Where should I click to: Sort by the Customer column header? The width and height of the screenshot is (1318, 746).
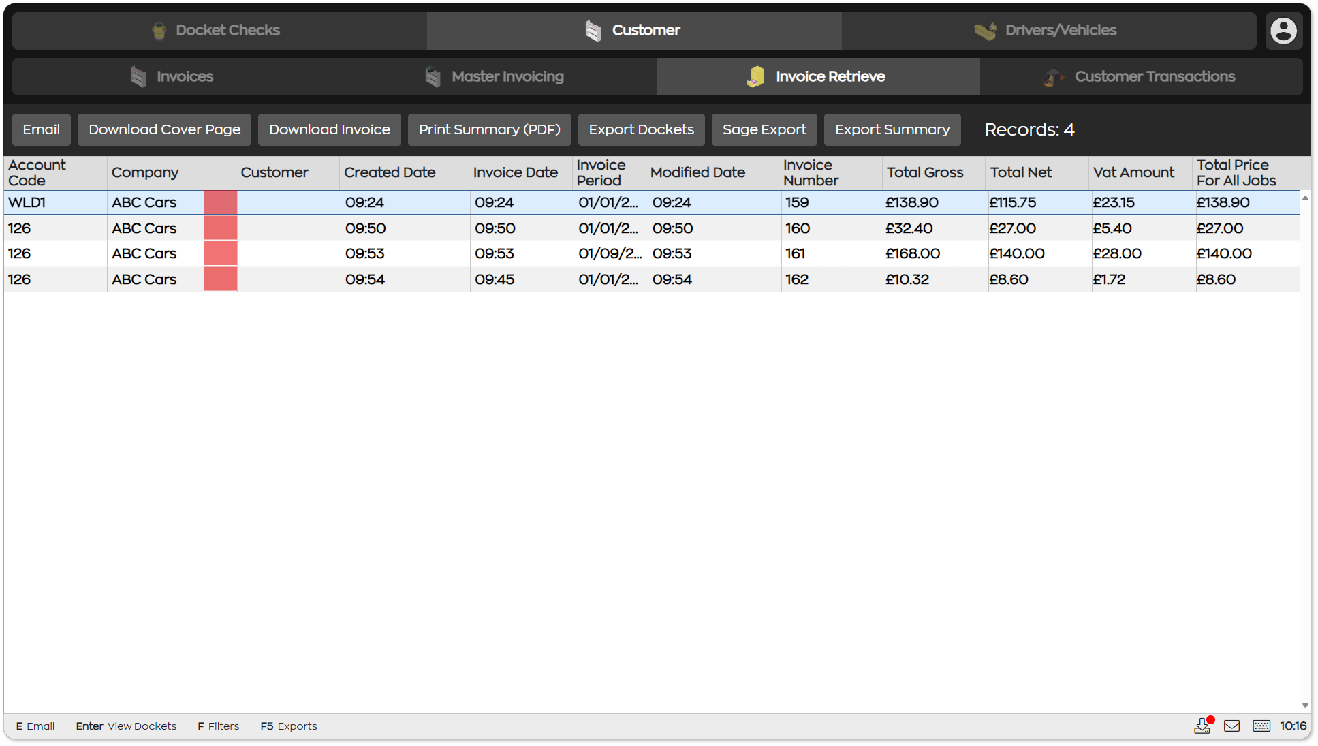[x=288, y=173]
